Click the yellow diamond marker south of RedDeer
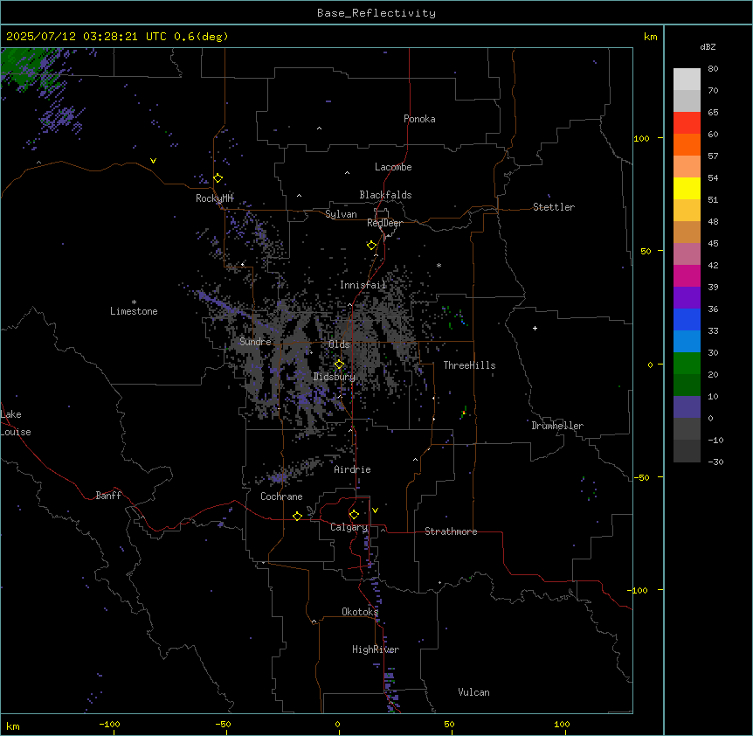Image resolution: width=753 pixels, height=736 pixels. tap(371, 246)
